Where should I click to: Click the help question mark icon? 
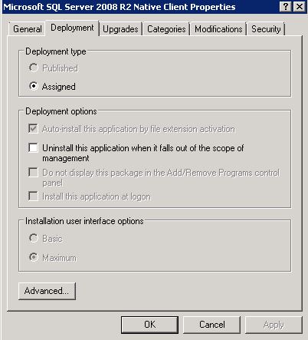click(x=286, y=6)
